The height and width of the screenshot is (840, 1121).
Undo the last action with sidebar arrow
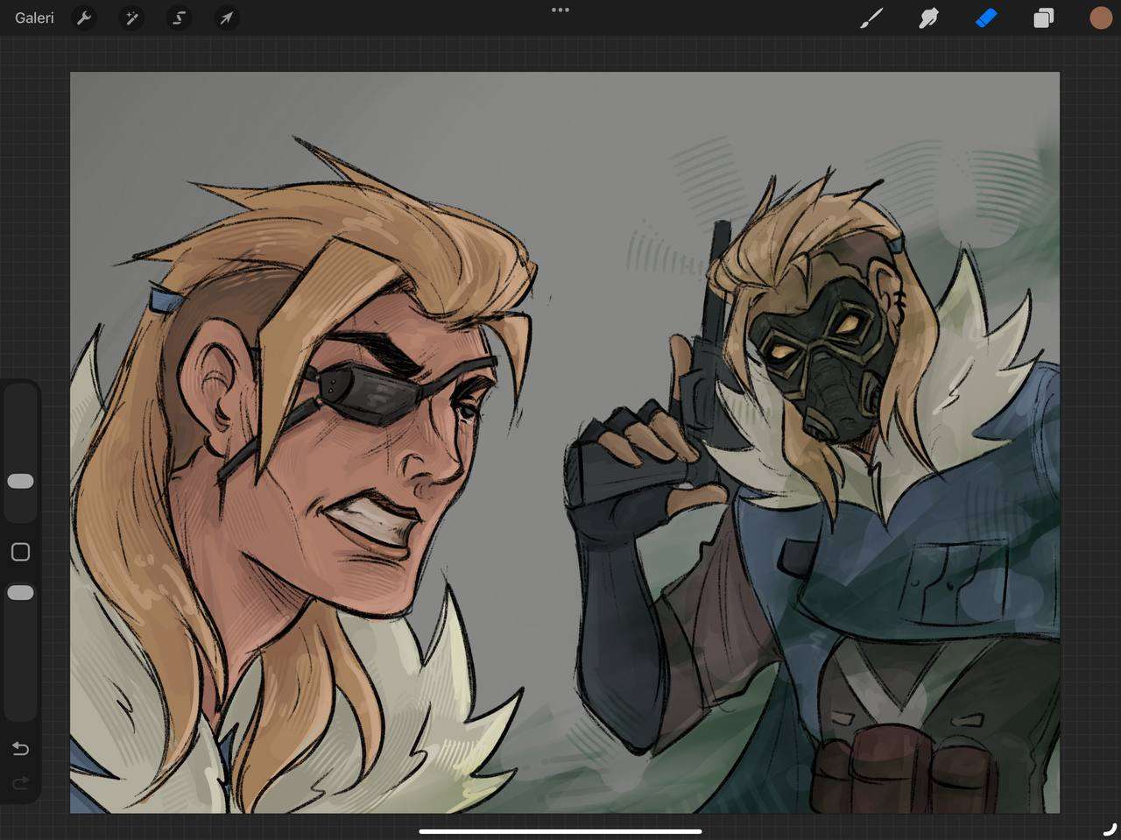pos(20,748)
